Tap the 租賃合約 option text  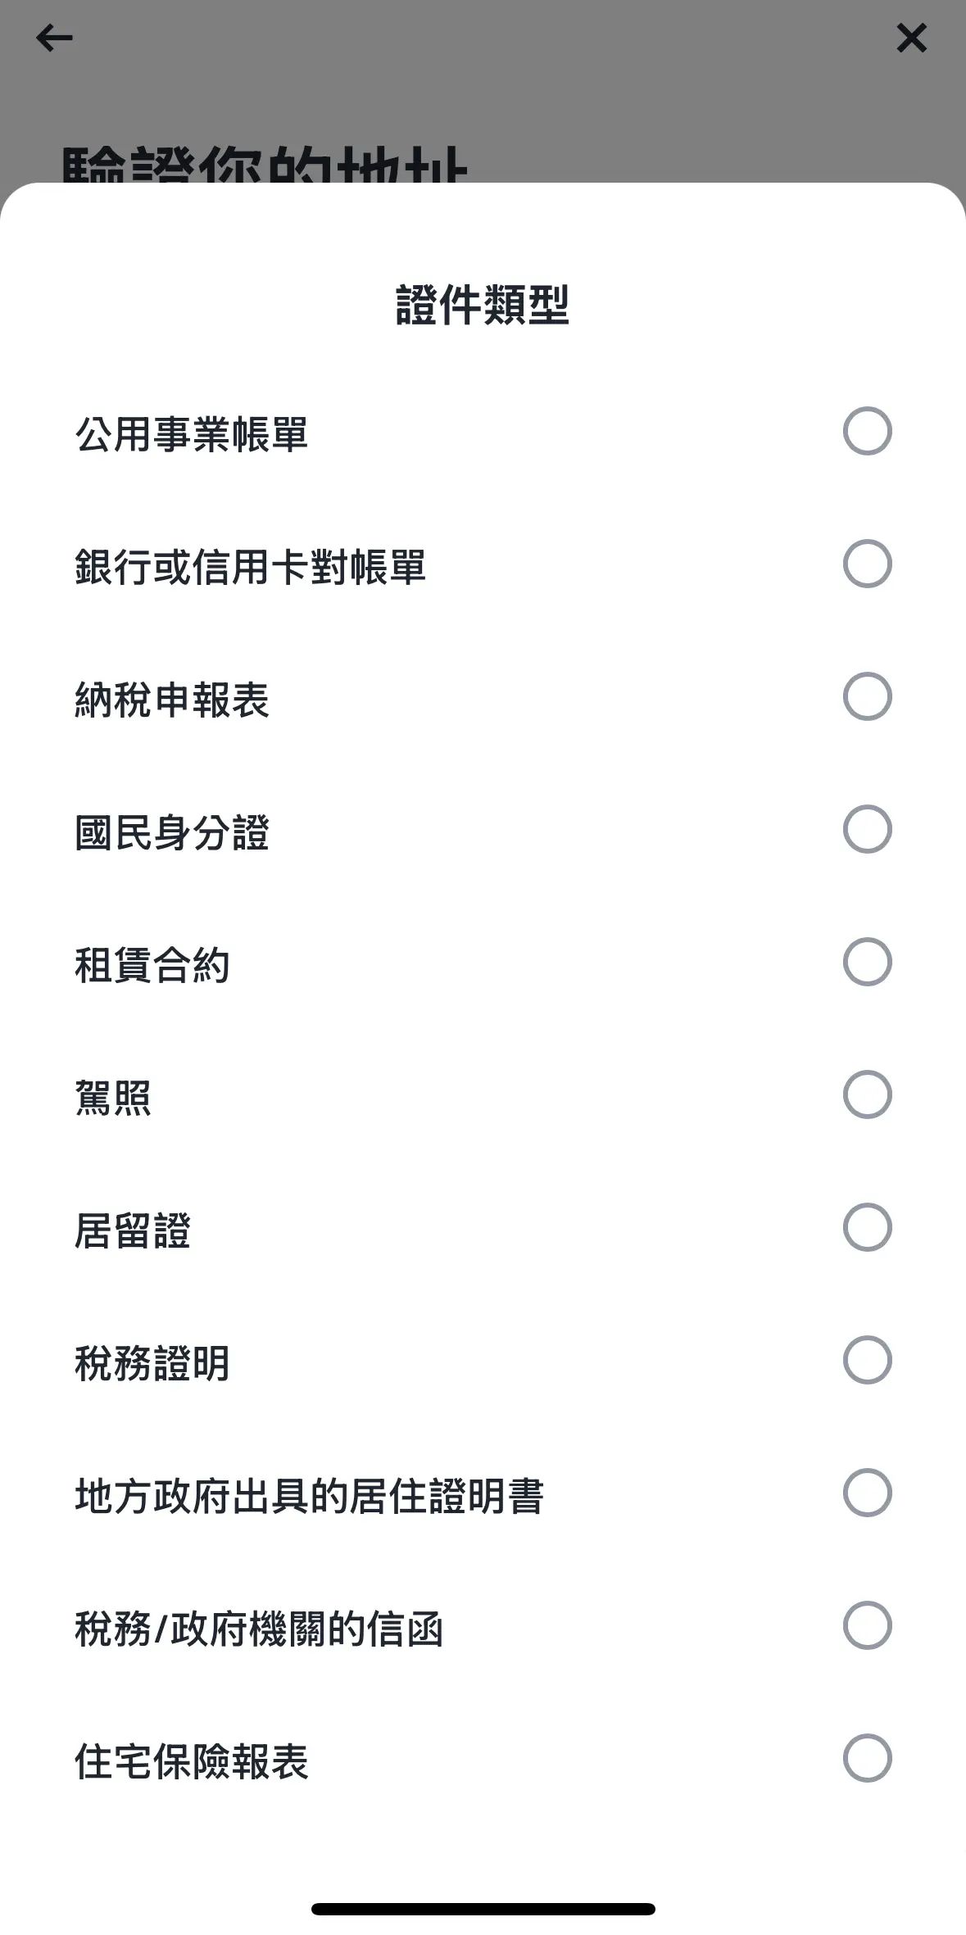click(152, 964)
